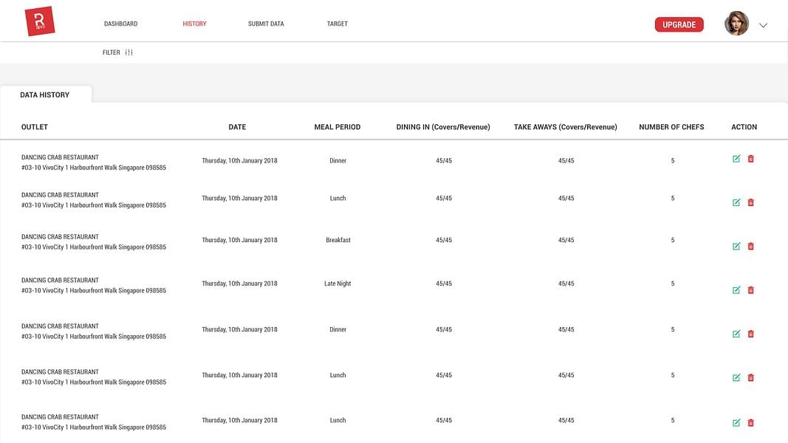Open the History nav item

pos(194,24)
